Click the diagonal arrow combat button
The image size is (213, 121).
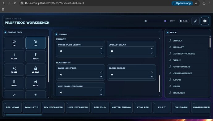(x=14, y=94)
